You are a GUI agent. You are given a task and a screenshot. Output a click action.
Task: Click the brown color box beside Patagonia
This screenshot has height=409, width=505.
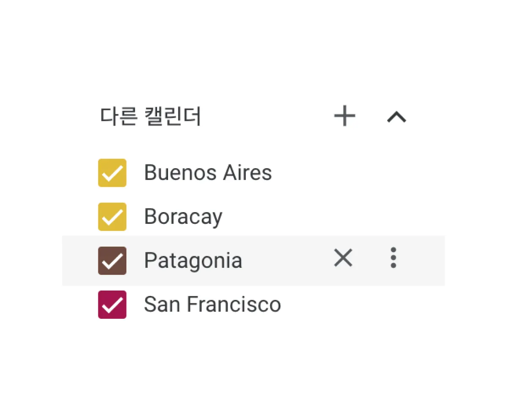click(112, 261)
